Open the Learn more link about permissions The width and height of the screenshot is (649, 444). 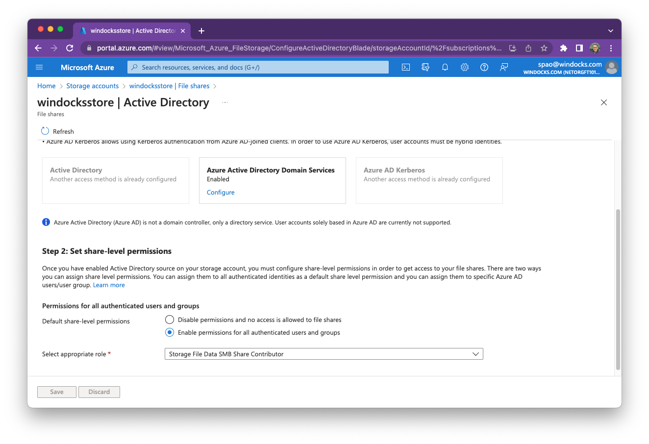[x=109, y=285]
